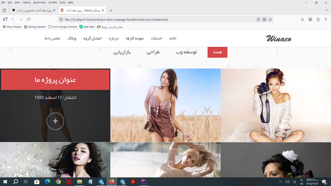Click the plus circle on the project overlay
Viewport: 331px width, 186px height.
55,121
